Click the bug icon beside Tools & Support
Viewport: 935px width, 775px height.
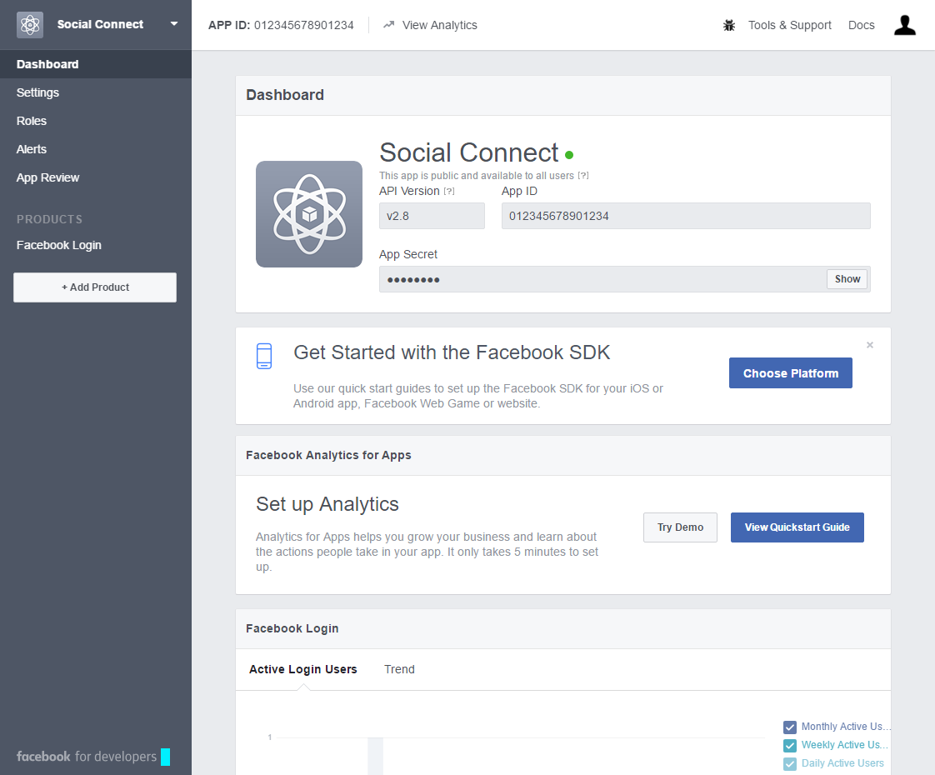point(728,25)
